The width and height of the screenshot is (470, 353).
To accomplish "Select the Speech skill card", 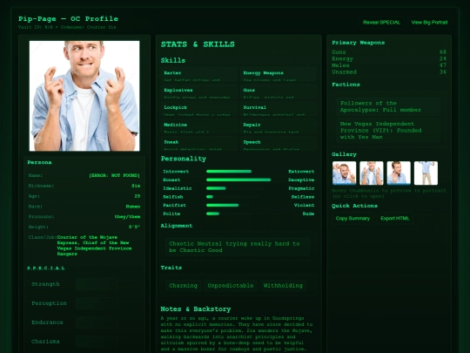I will click(279, 144).
